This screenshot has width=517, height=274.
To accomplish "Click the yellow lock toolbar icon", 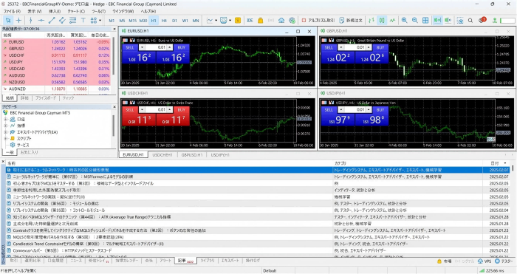I will (x=261, y=21).
